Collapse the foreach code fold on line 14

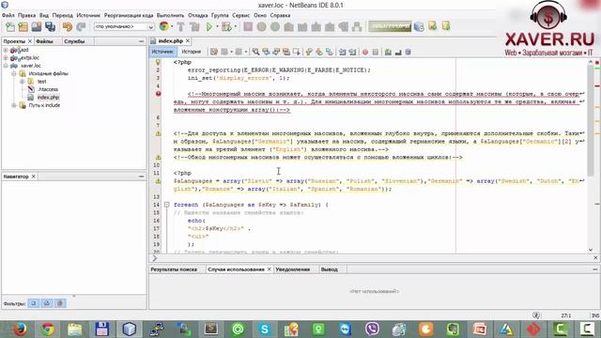click(x=167, y=205)
